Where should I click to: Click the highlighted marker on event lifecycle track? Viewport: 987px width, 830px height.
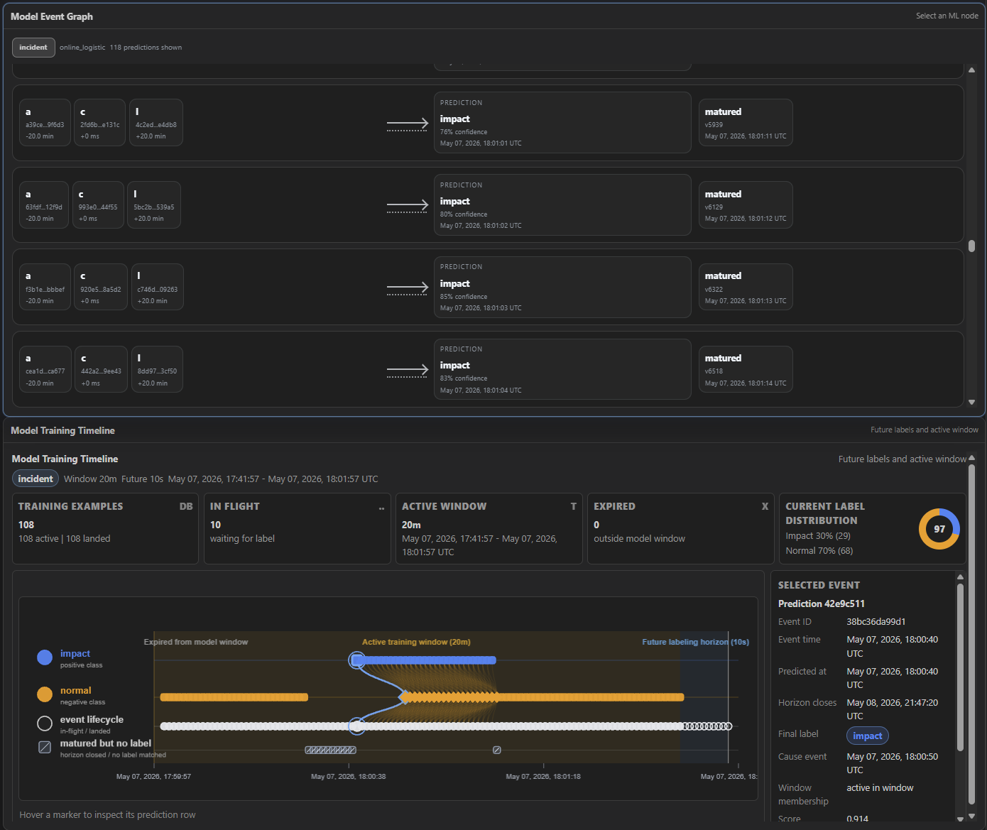point(357,726)
